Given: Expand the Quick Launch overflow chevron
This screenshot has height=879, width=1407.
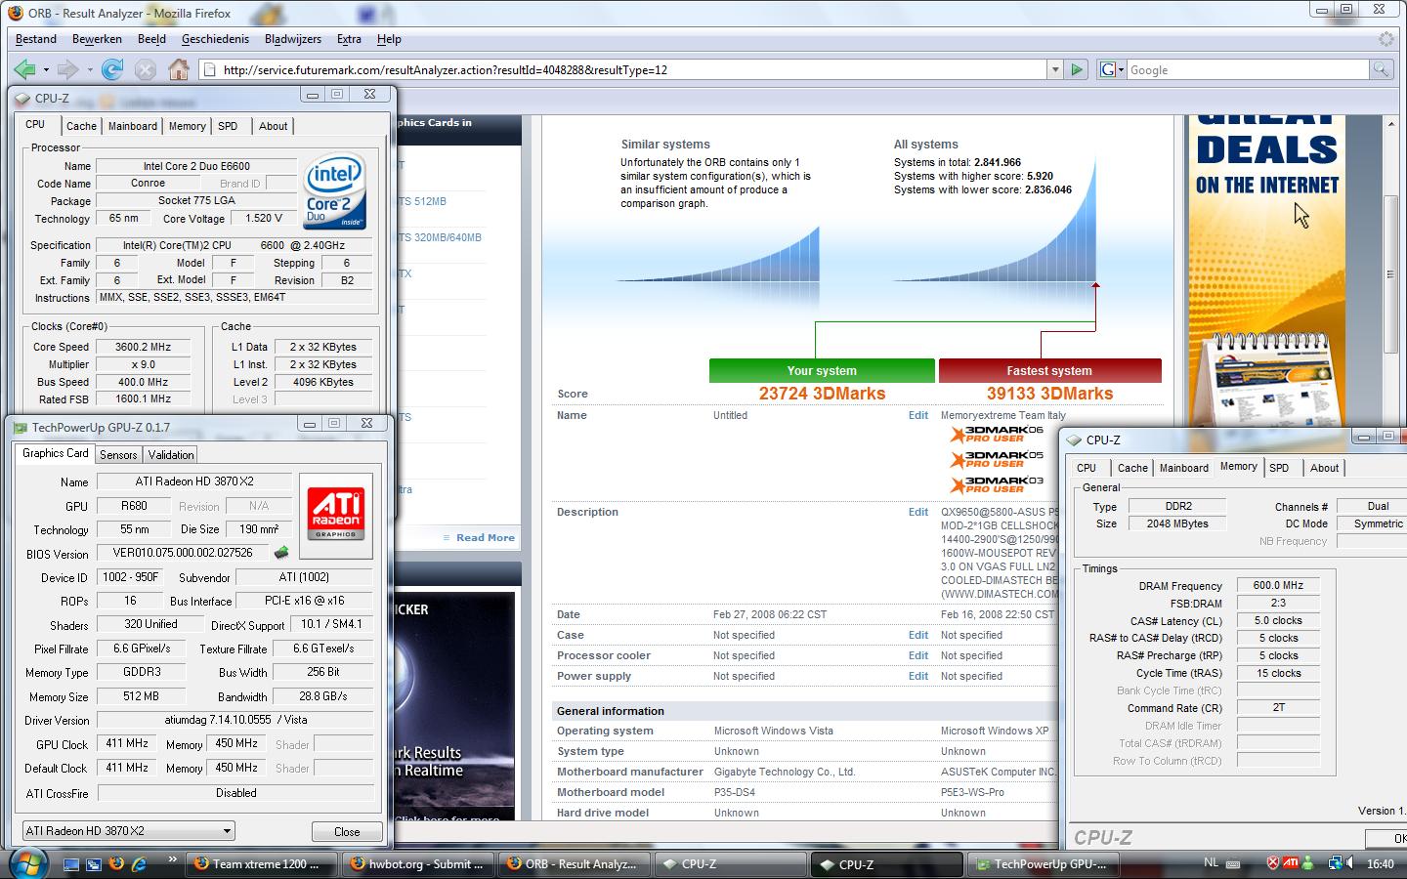Looking at the screenshot, I should pos(172,859).
